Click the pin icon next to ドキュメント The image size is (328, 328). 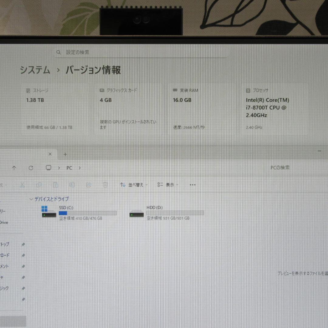[23, 266]
